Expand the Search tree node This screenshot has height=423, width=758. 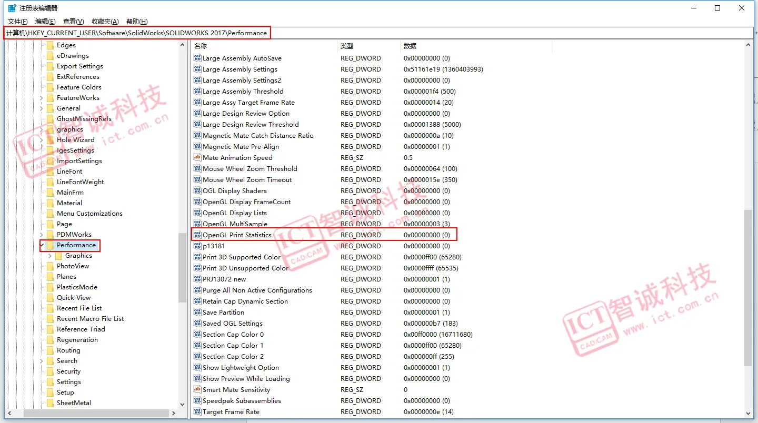pyautogui.click(x=42, y=361)
